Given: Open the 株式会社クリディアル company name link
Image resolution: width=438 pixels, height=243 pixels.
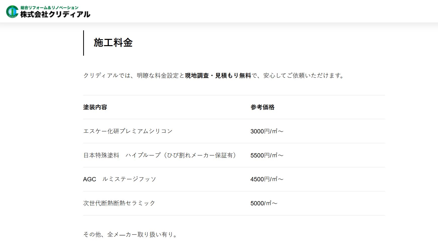Looking at the screenshot, I should point(55,14).
